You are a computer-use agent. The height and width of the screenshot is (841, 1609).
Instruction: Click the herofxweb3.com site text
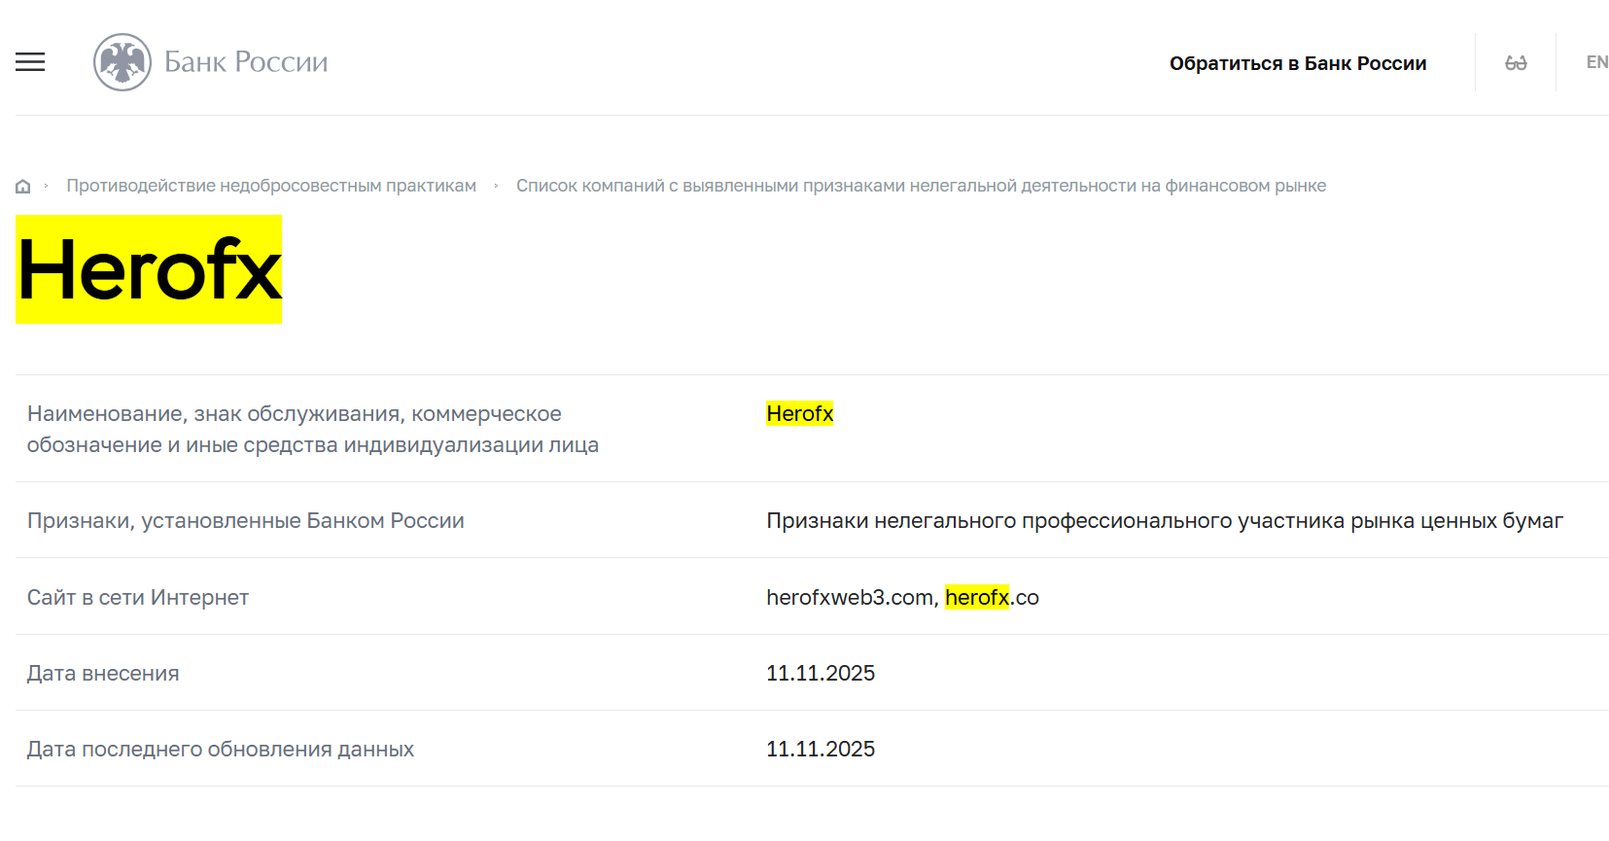[850, 597]
